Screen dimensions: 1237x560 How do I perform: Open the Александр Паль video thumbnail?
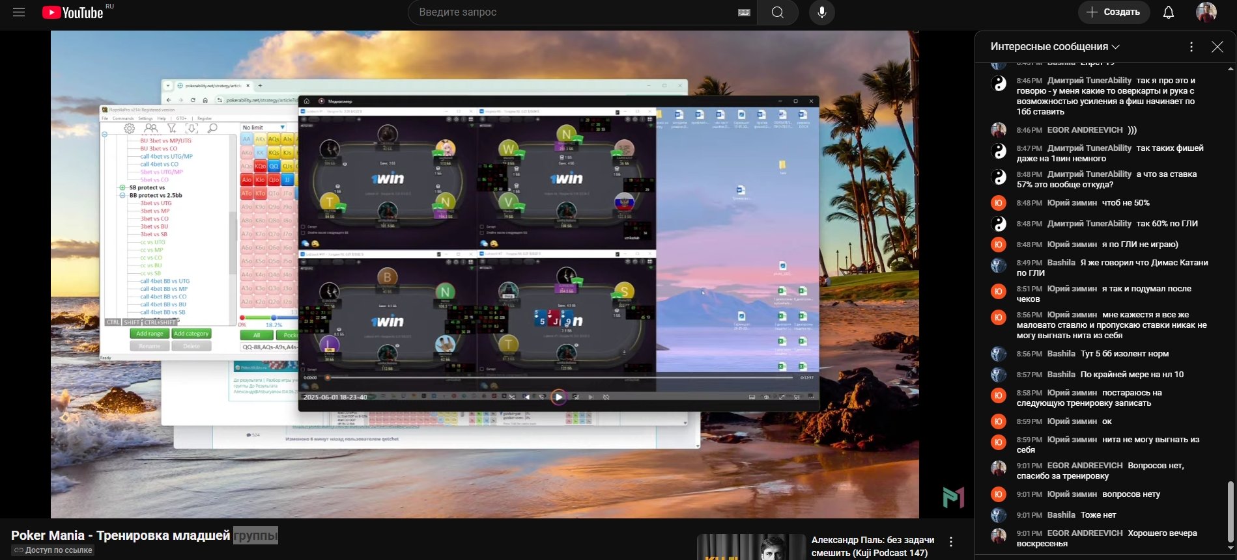coord(751,547)
